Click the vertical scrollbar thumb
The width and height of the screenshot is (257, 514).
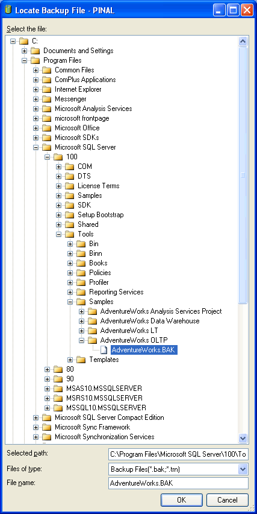pyautogui.click(x=243, y=176)
